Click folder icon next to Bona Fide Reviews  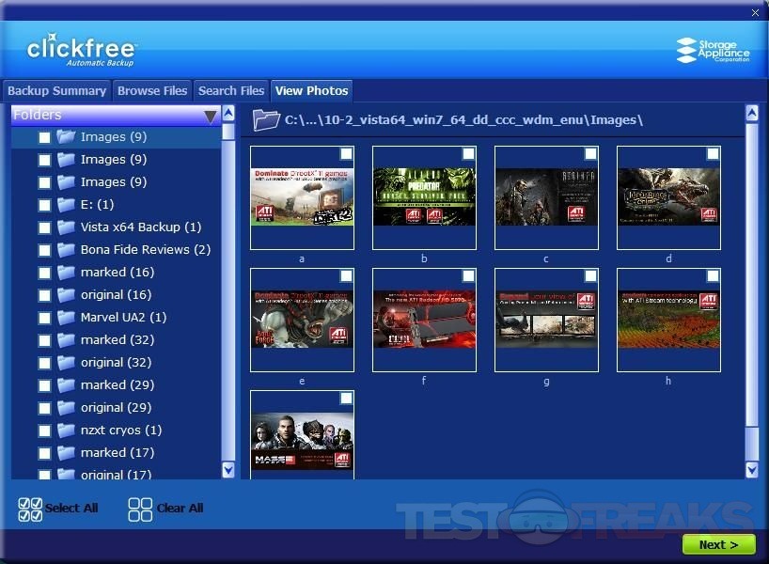click(66, 250)
